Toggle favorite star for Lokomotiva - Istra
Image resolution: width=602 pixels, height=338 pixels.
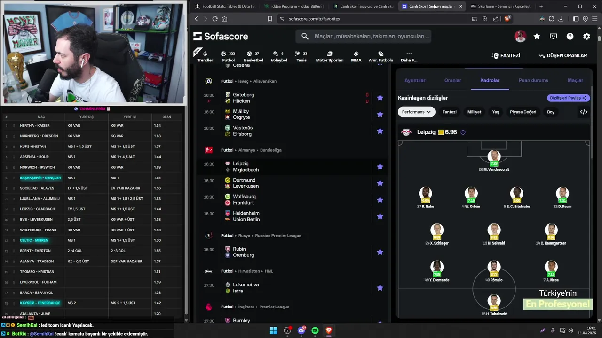click(380, 288)
